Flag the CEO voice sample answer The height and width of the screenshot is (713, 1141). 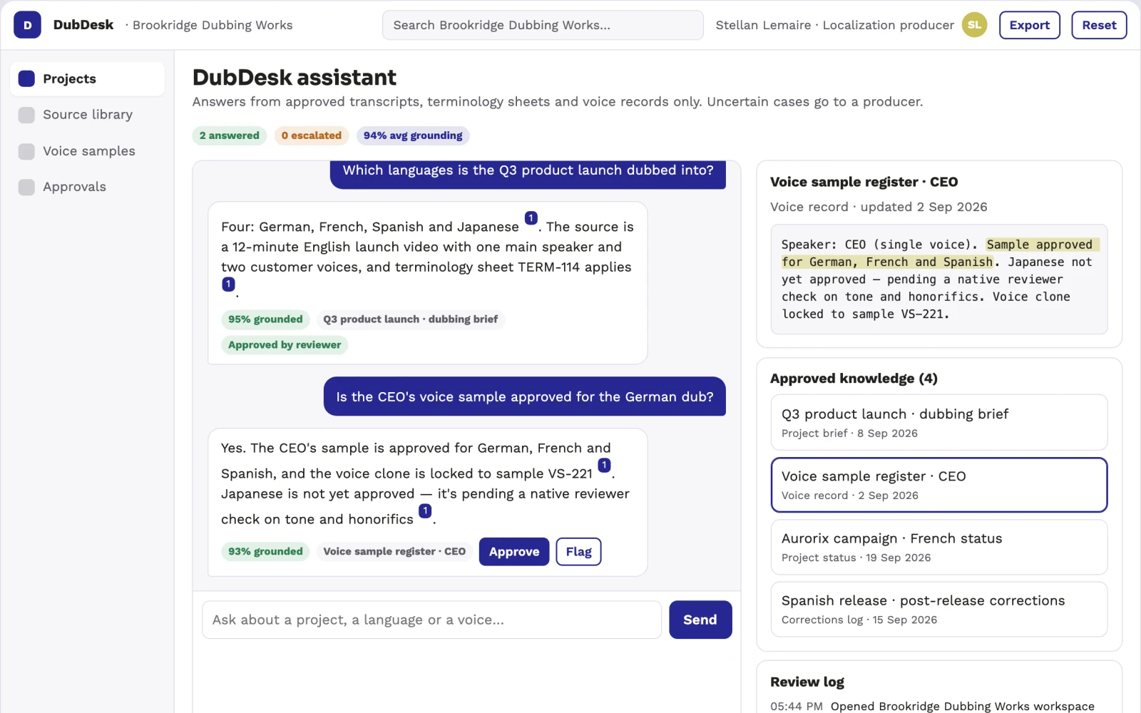[x=578, y=552]
